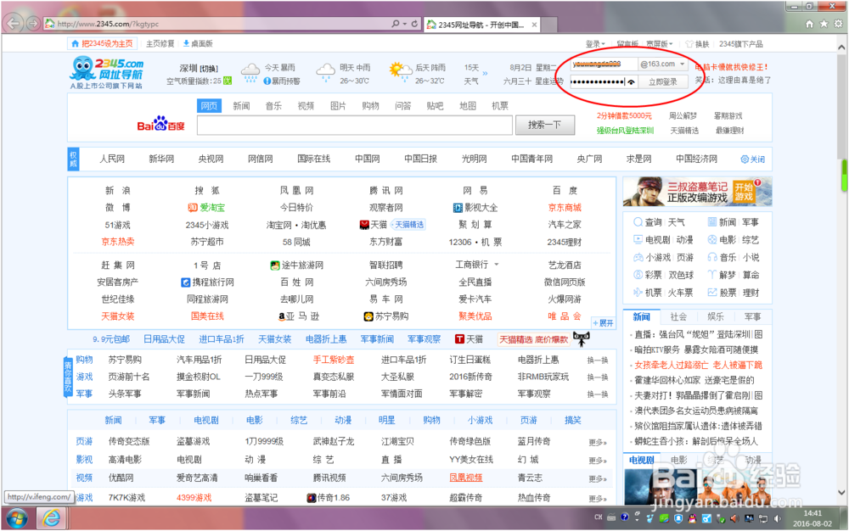Click the 苏宁易购 lion icon
Viewport: 849px width, 531px height.
pos(368,316)
